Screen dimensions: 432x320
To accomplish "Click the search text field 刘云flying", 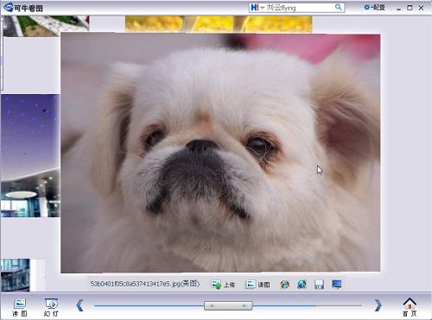I will click(x=300, y=8).
